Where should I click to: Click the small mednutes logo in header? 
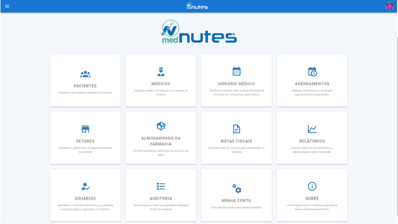(197, 6)
